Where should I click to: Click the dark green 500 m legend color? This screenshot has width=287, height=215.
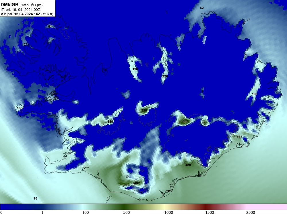click(x=125, y=207)
